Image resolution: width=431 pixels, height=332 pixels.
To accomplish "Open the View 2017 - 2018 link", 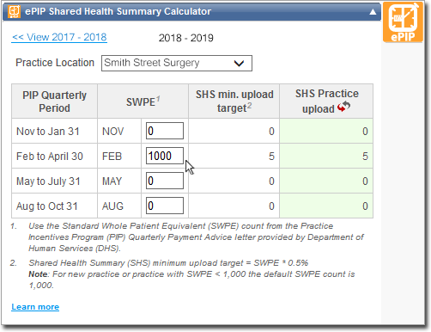I will tap(59, 37).
